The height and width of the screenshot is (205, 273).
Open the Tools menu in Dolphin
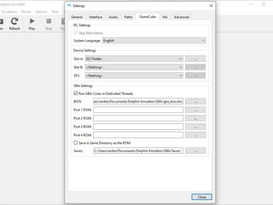tap(55, 12)
